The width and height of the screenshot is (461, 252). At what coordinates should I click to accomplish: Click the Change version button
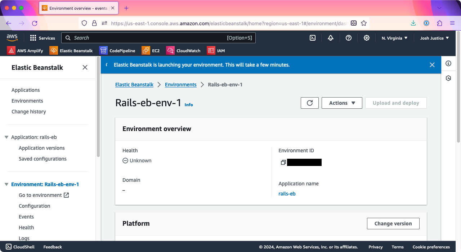393,224
